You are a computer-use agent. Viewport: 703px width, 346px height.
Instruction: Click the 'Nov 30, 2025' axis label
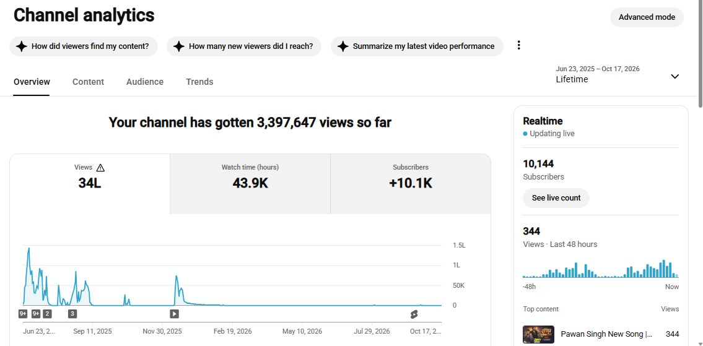pyautogui.click(x=162, y=332)
